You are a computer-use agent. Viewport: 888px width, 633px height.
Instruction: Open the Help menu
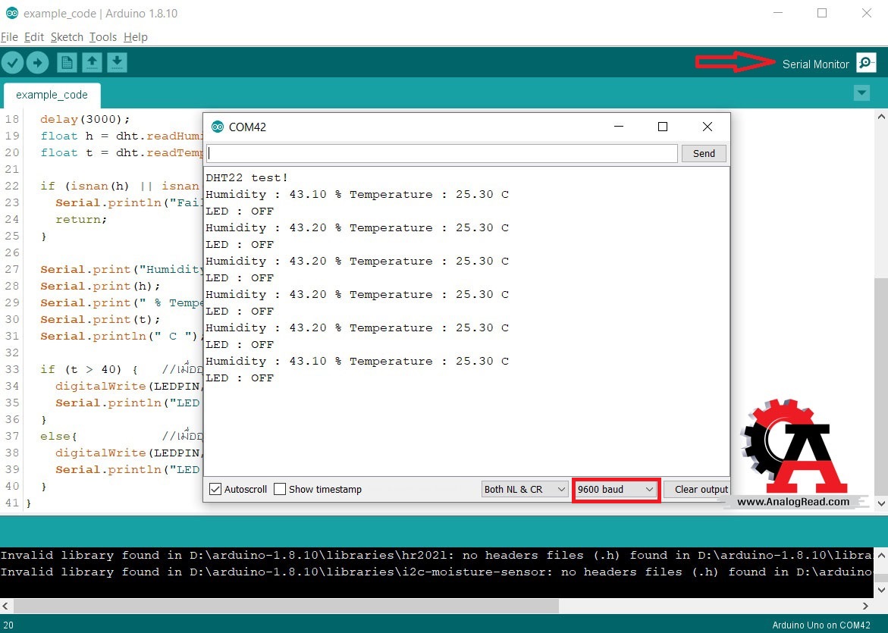click(135, 37)
